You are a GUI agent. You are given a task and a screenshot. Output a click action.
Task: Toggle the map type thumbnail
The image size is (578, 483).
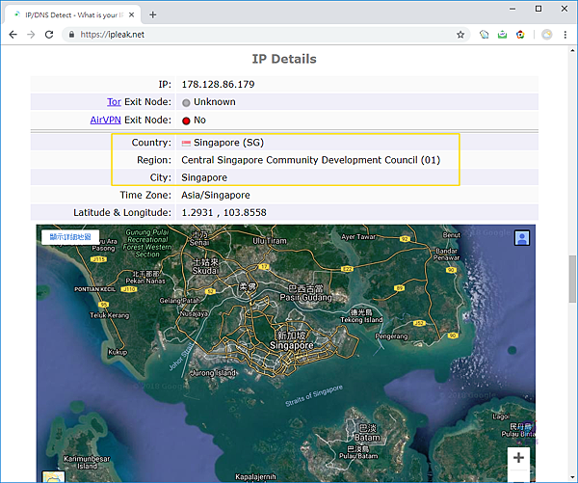pos(53,476)
